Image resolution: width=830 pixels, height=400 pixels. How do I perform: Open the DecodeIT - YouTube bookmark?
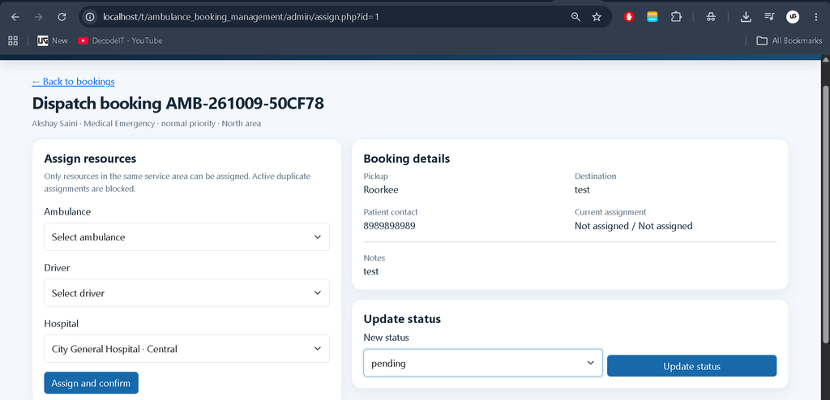[x=120, y=40]
